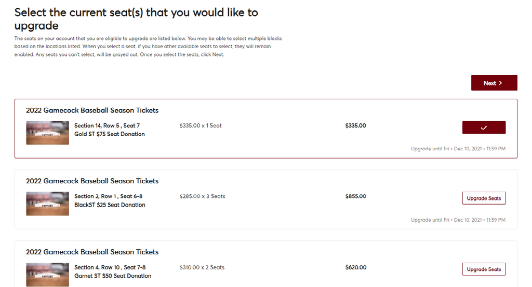
Task: Click the $855.00 total amount
Action: click(355, 196)
